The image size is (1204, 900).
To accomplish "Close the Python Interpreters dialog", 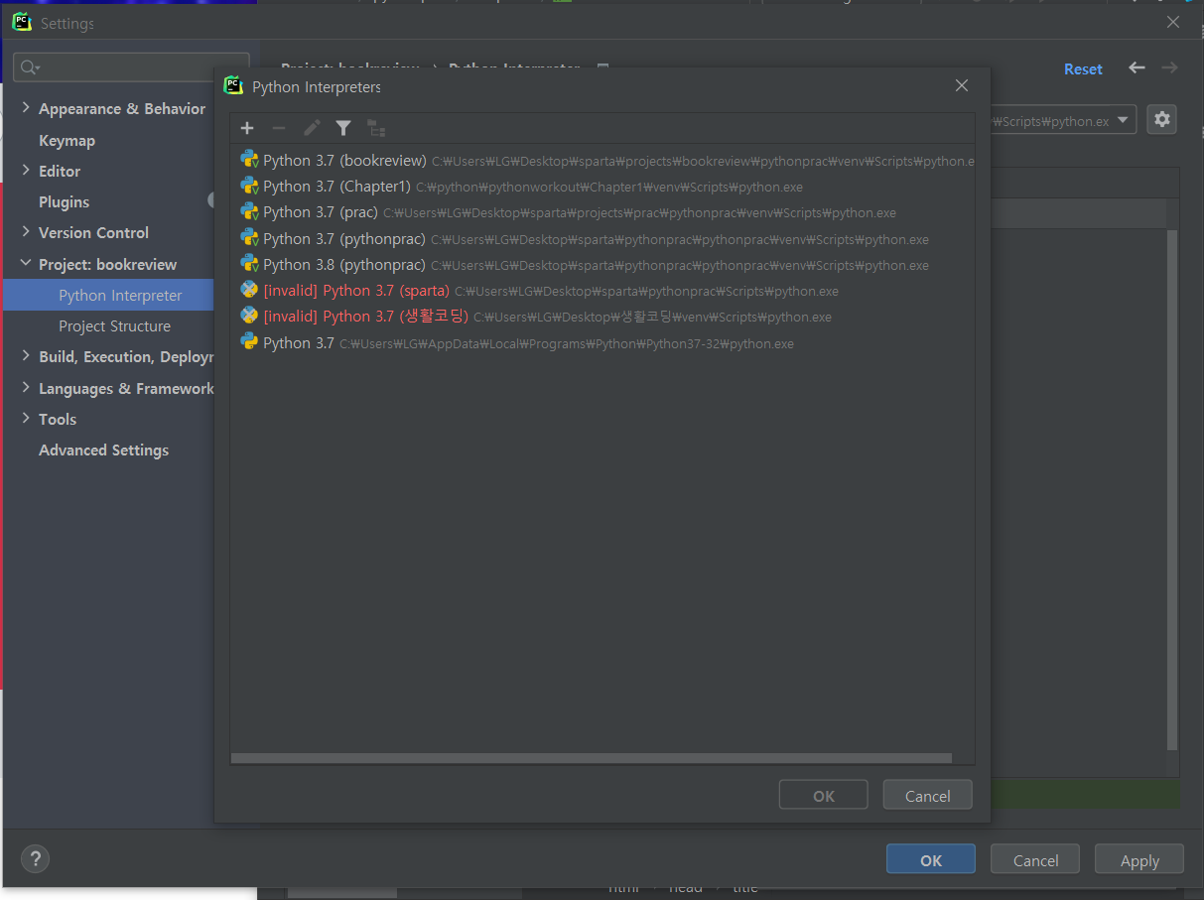I will coord(961,86).
